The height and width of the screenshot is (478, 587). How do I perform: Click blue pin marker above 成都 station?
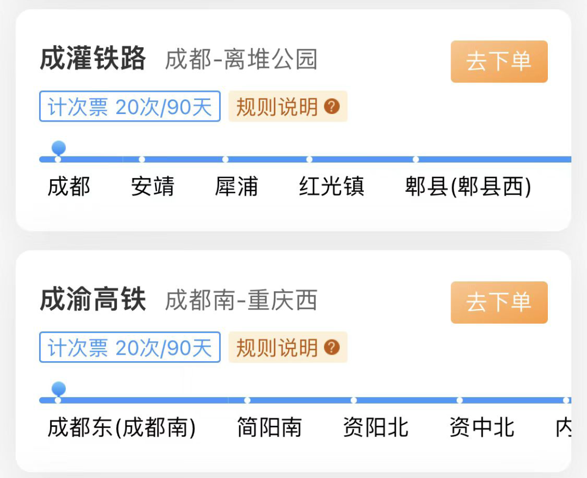click(x=58, y=148)
